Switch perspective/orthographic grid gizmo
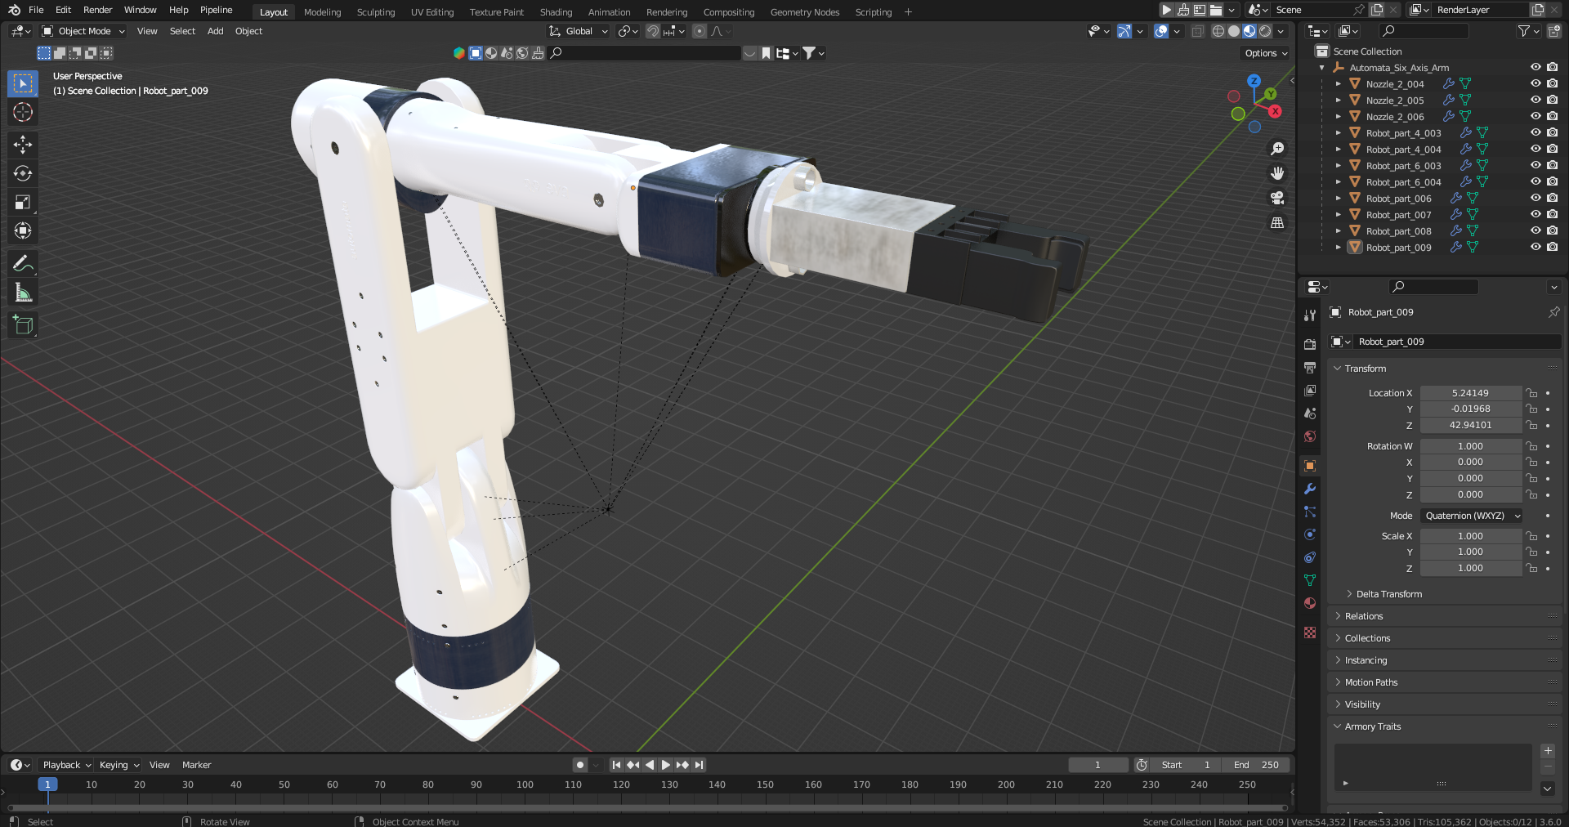 tap(1277, 222)
